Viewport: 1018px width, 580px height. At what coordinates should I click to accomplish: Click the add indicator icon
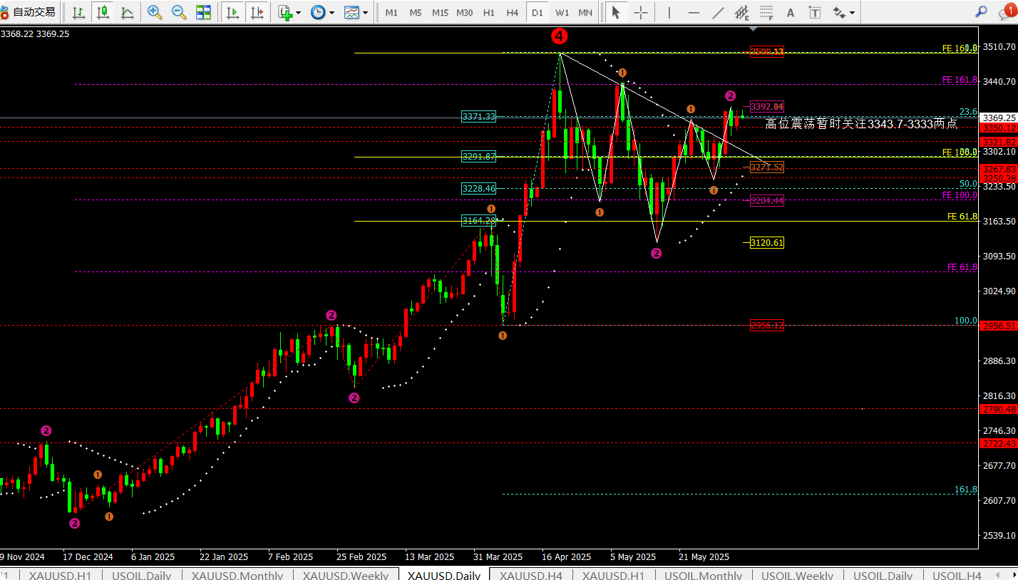285,12
